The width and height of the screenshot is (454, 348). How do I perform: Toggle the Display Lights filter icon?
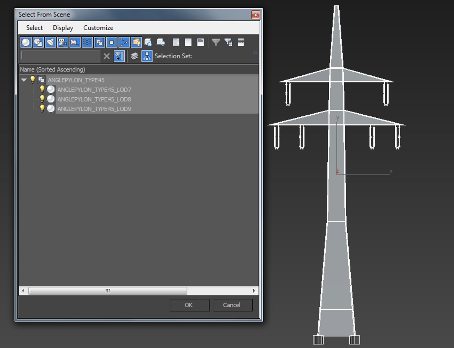pyautogui.click(x=50, y=42)
